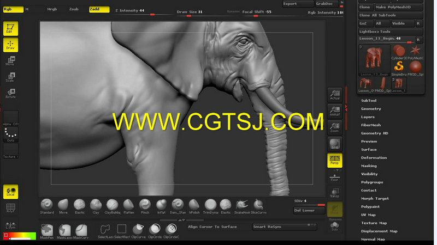Open the Texture selector slot
The width and height of the screenshot is (437, 245).
pyautogui.click(x=10, y=151)
